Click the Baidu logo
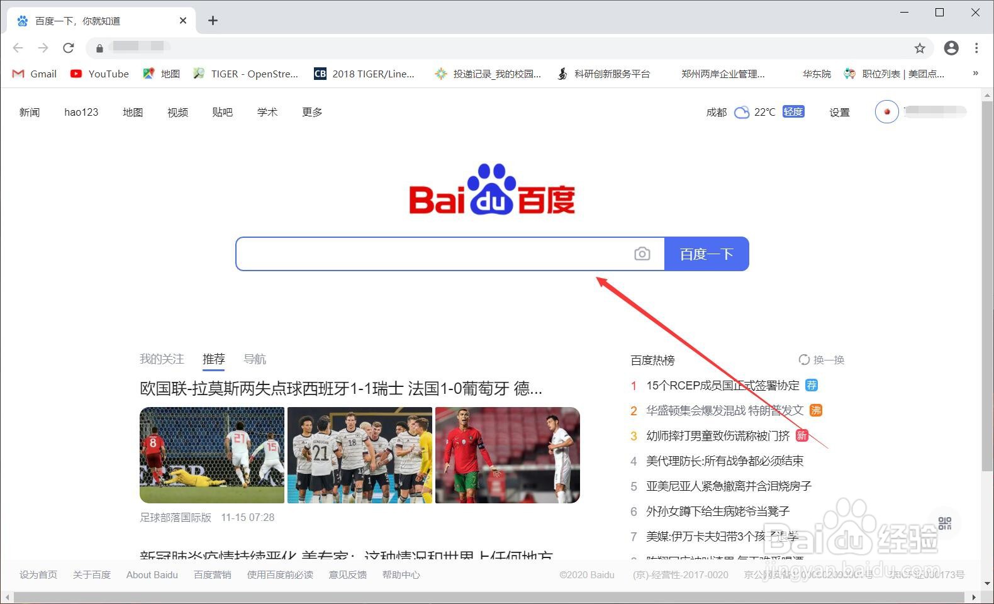This screenshot has height=604, width=994. 492,189
